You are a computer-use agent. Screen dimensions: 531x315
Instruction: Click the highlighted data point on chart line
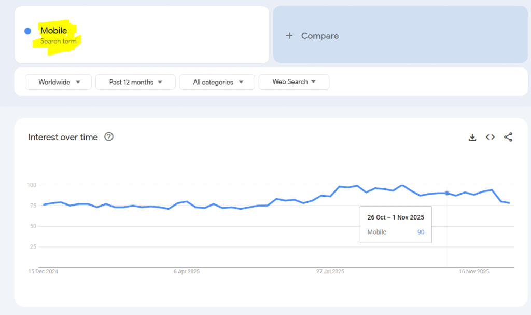[447, 193]
